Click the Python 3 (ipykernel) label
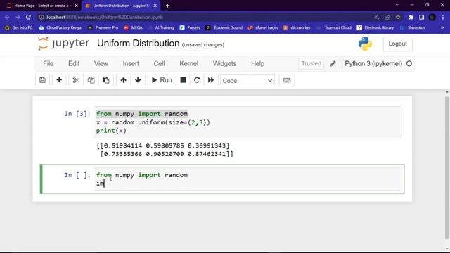 373,64
